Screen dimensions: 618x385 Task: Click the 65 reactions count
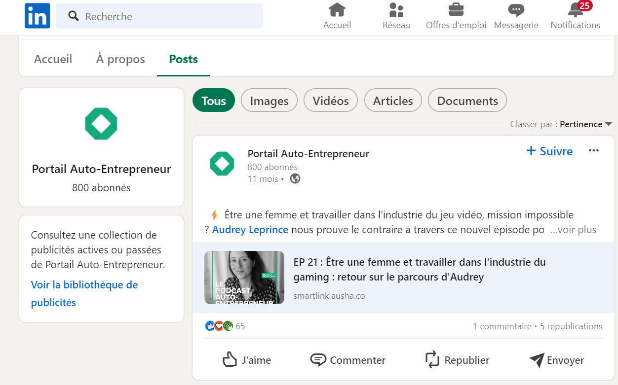240,326
